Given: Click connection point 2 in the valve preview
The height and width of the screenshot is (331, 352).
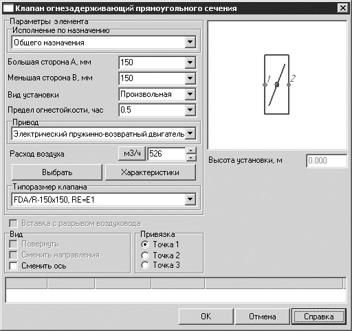Looking at the screenshot, I should coord(289,84).
